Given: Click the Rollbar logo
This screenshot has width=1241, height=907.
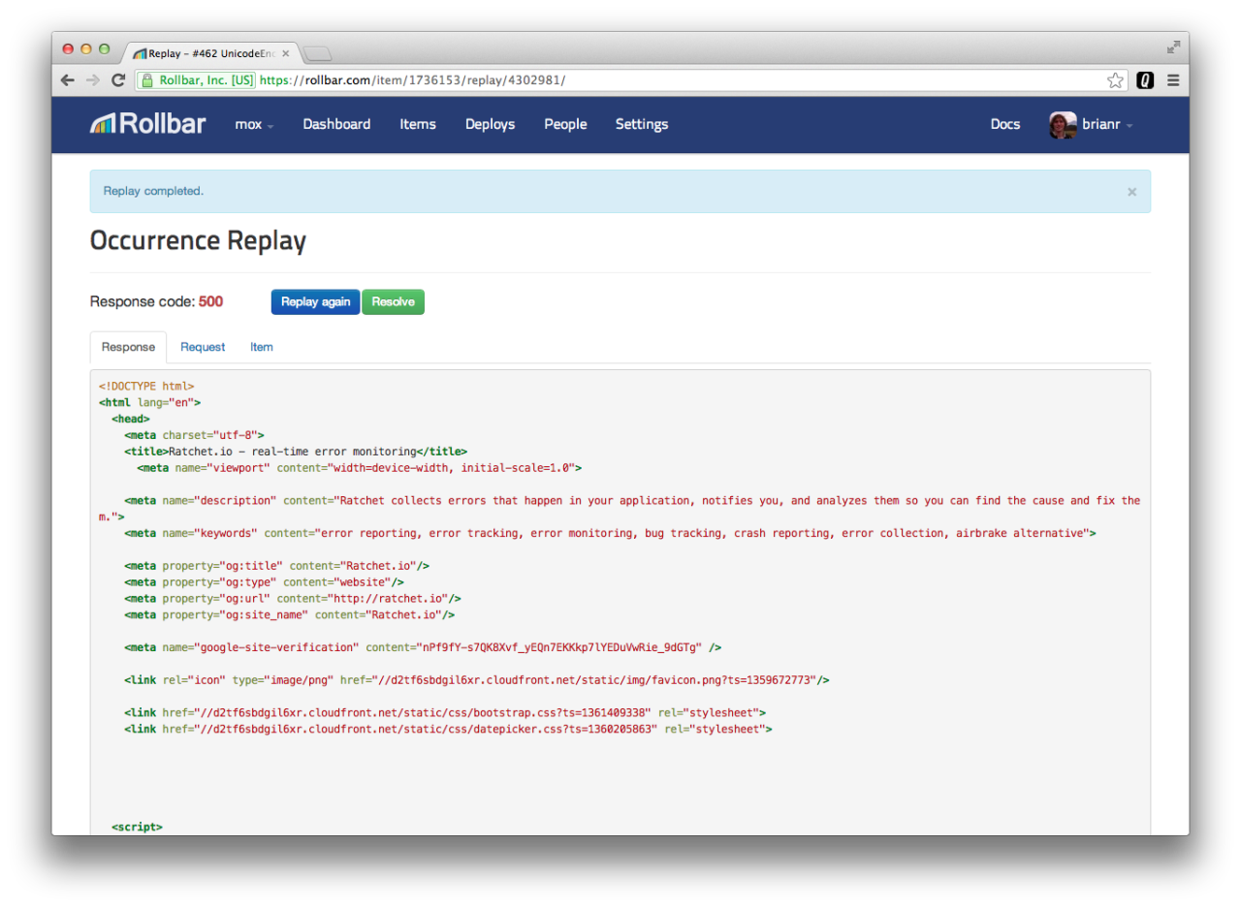Looking at the screenshot, I should [147, 124].
